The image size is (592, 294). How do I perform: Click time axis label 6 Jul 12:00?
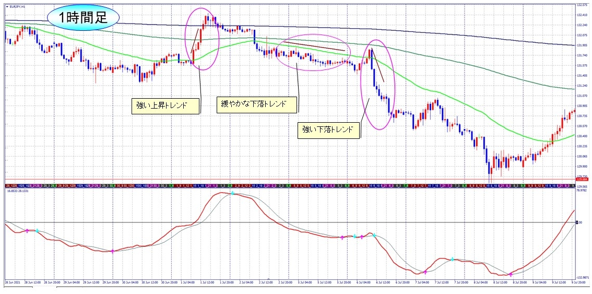pos(384,282)
